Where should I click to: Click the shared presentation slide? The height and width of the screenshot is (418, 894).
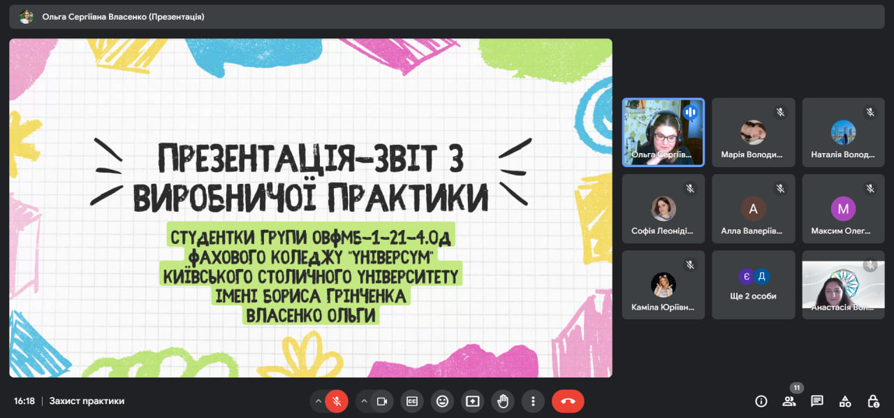tap(311, 208)
